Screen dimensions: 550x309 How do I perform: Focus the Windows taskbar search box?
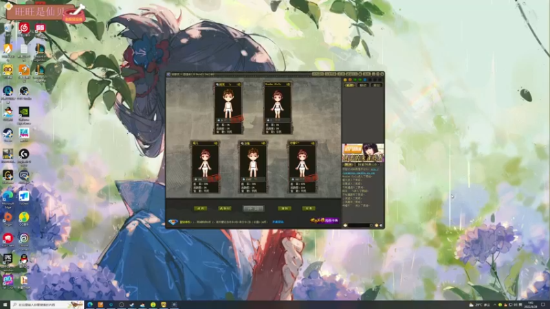47,305
